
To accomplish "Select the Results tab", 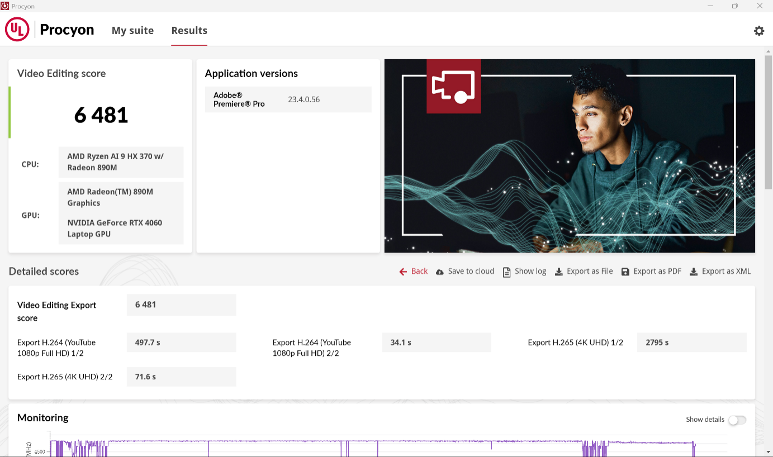I will pos(189,31).
